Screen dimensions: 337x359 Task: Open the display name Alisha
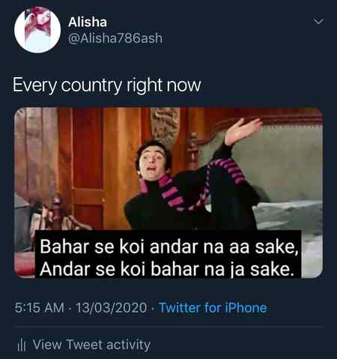[x=88, y=22]
